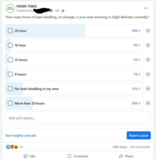
Task: Click the Pamir Times page logo
Action: tap(10, 8)
